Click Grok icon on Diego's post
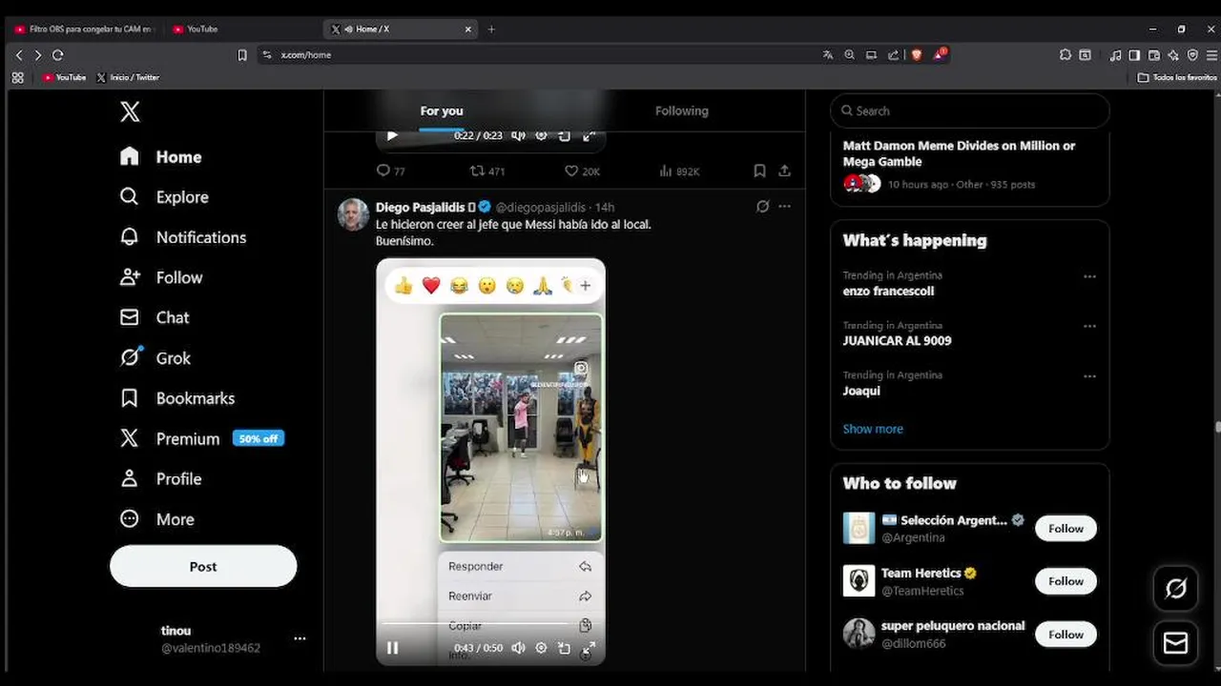Viewport: 1221px width, 686px height. (762, 206)
